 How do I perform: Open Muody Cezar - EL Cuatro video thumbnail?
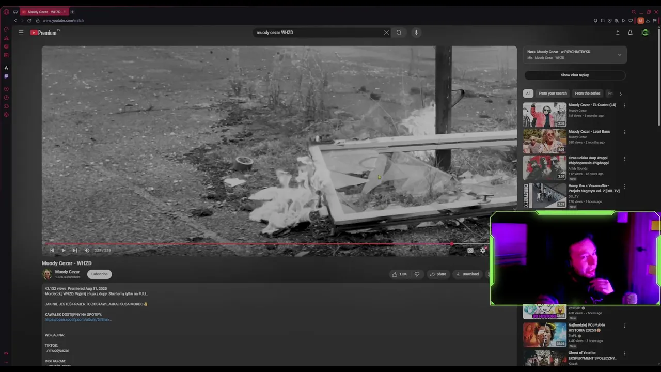point(545,115)
